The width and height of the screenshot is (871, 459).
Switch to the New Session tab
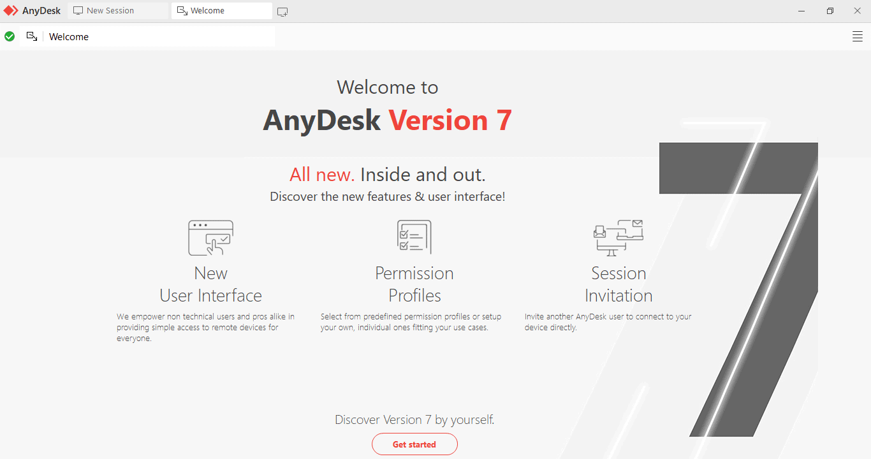(x=118, y=11)
